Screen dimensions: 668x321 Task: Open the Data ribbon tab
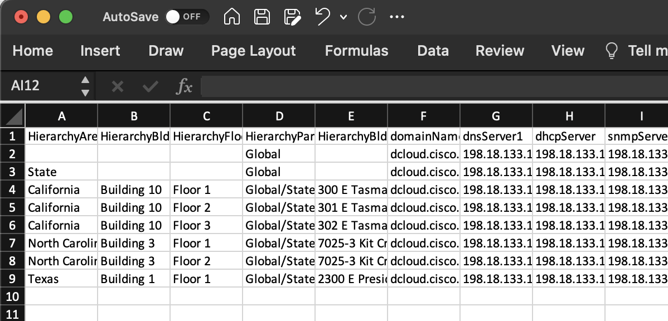[433, 51]
